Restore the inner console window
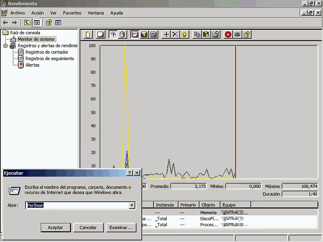 coord(311,13)
